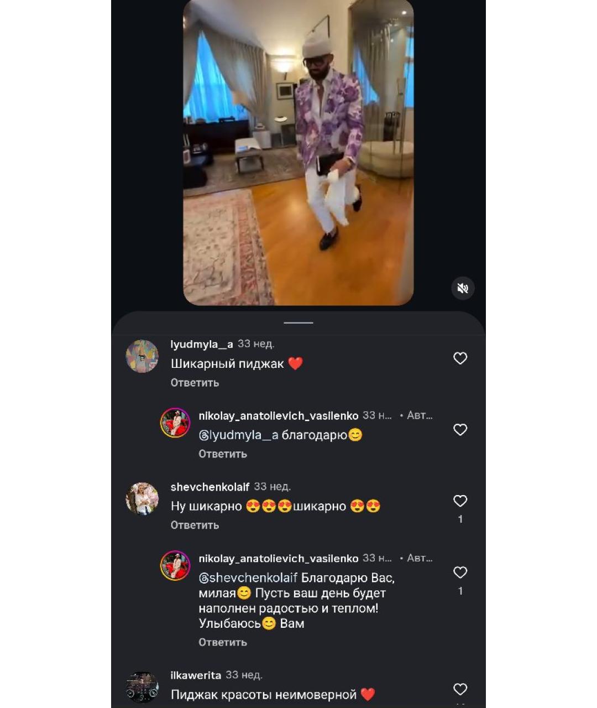
Task: Like the author's reply to shevchenkolaif
Action: tap(460, 572)
